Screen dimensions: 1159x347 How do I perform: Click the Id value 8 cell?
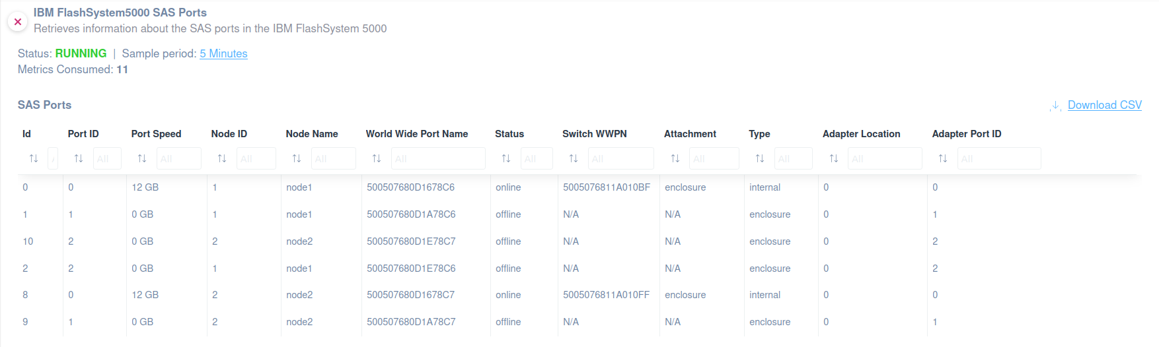point(25,295)
